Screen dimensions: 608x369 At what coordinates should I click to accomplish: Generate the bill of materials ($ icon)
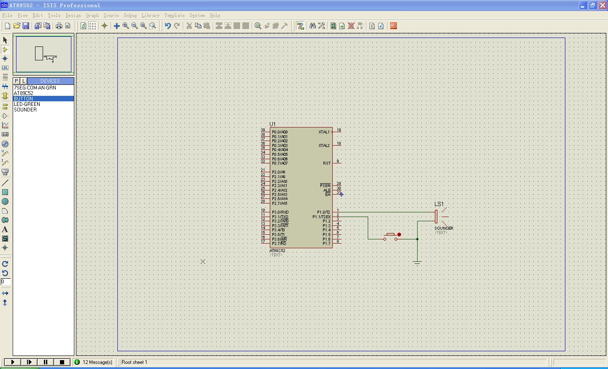click(x=372, y=26)
